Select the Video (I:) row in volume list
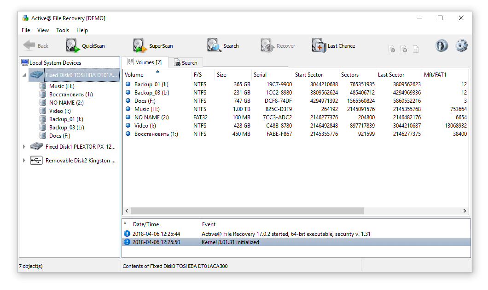The image size is (488, 290). tap(296, 126)
